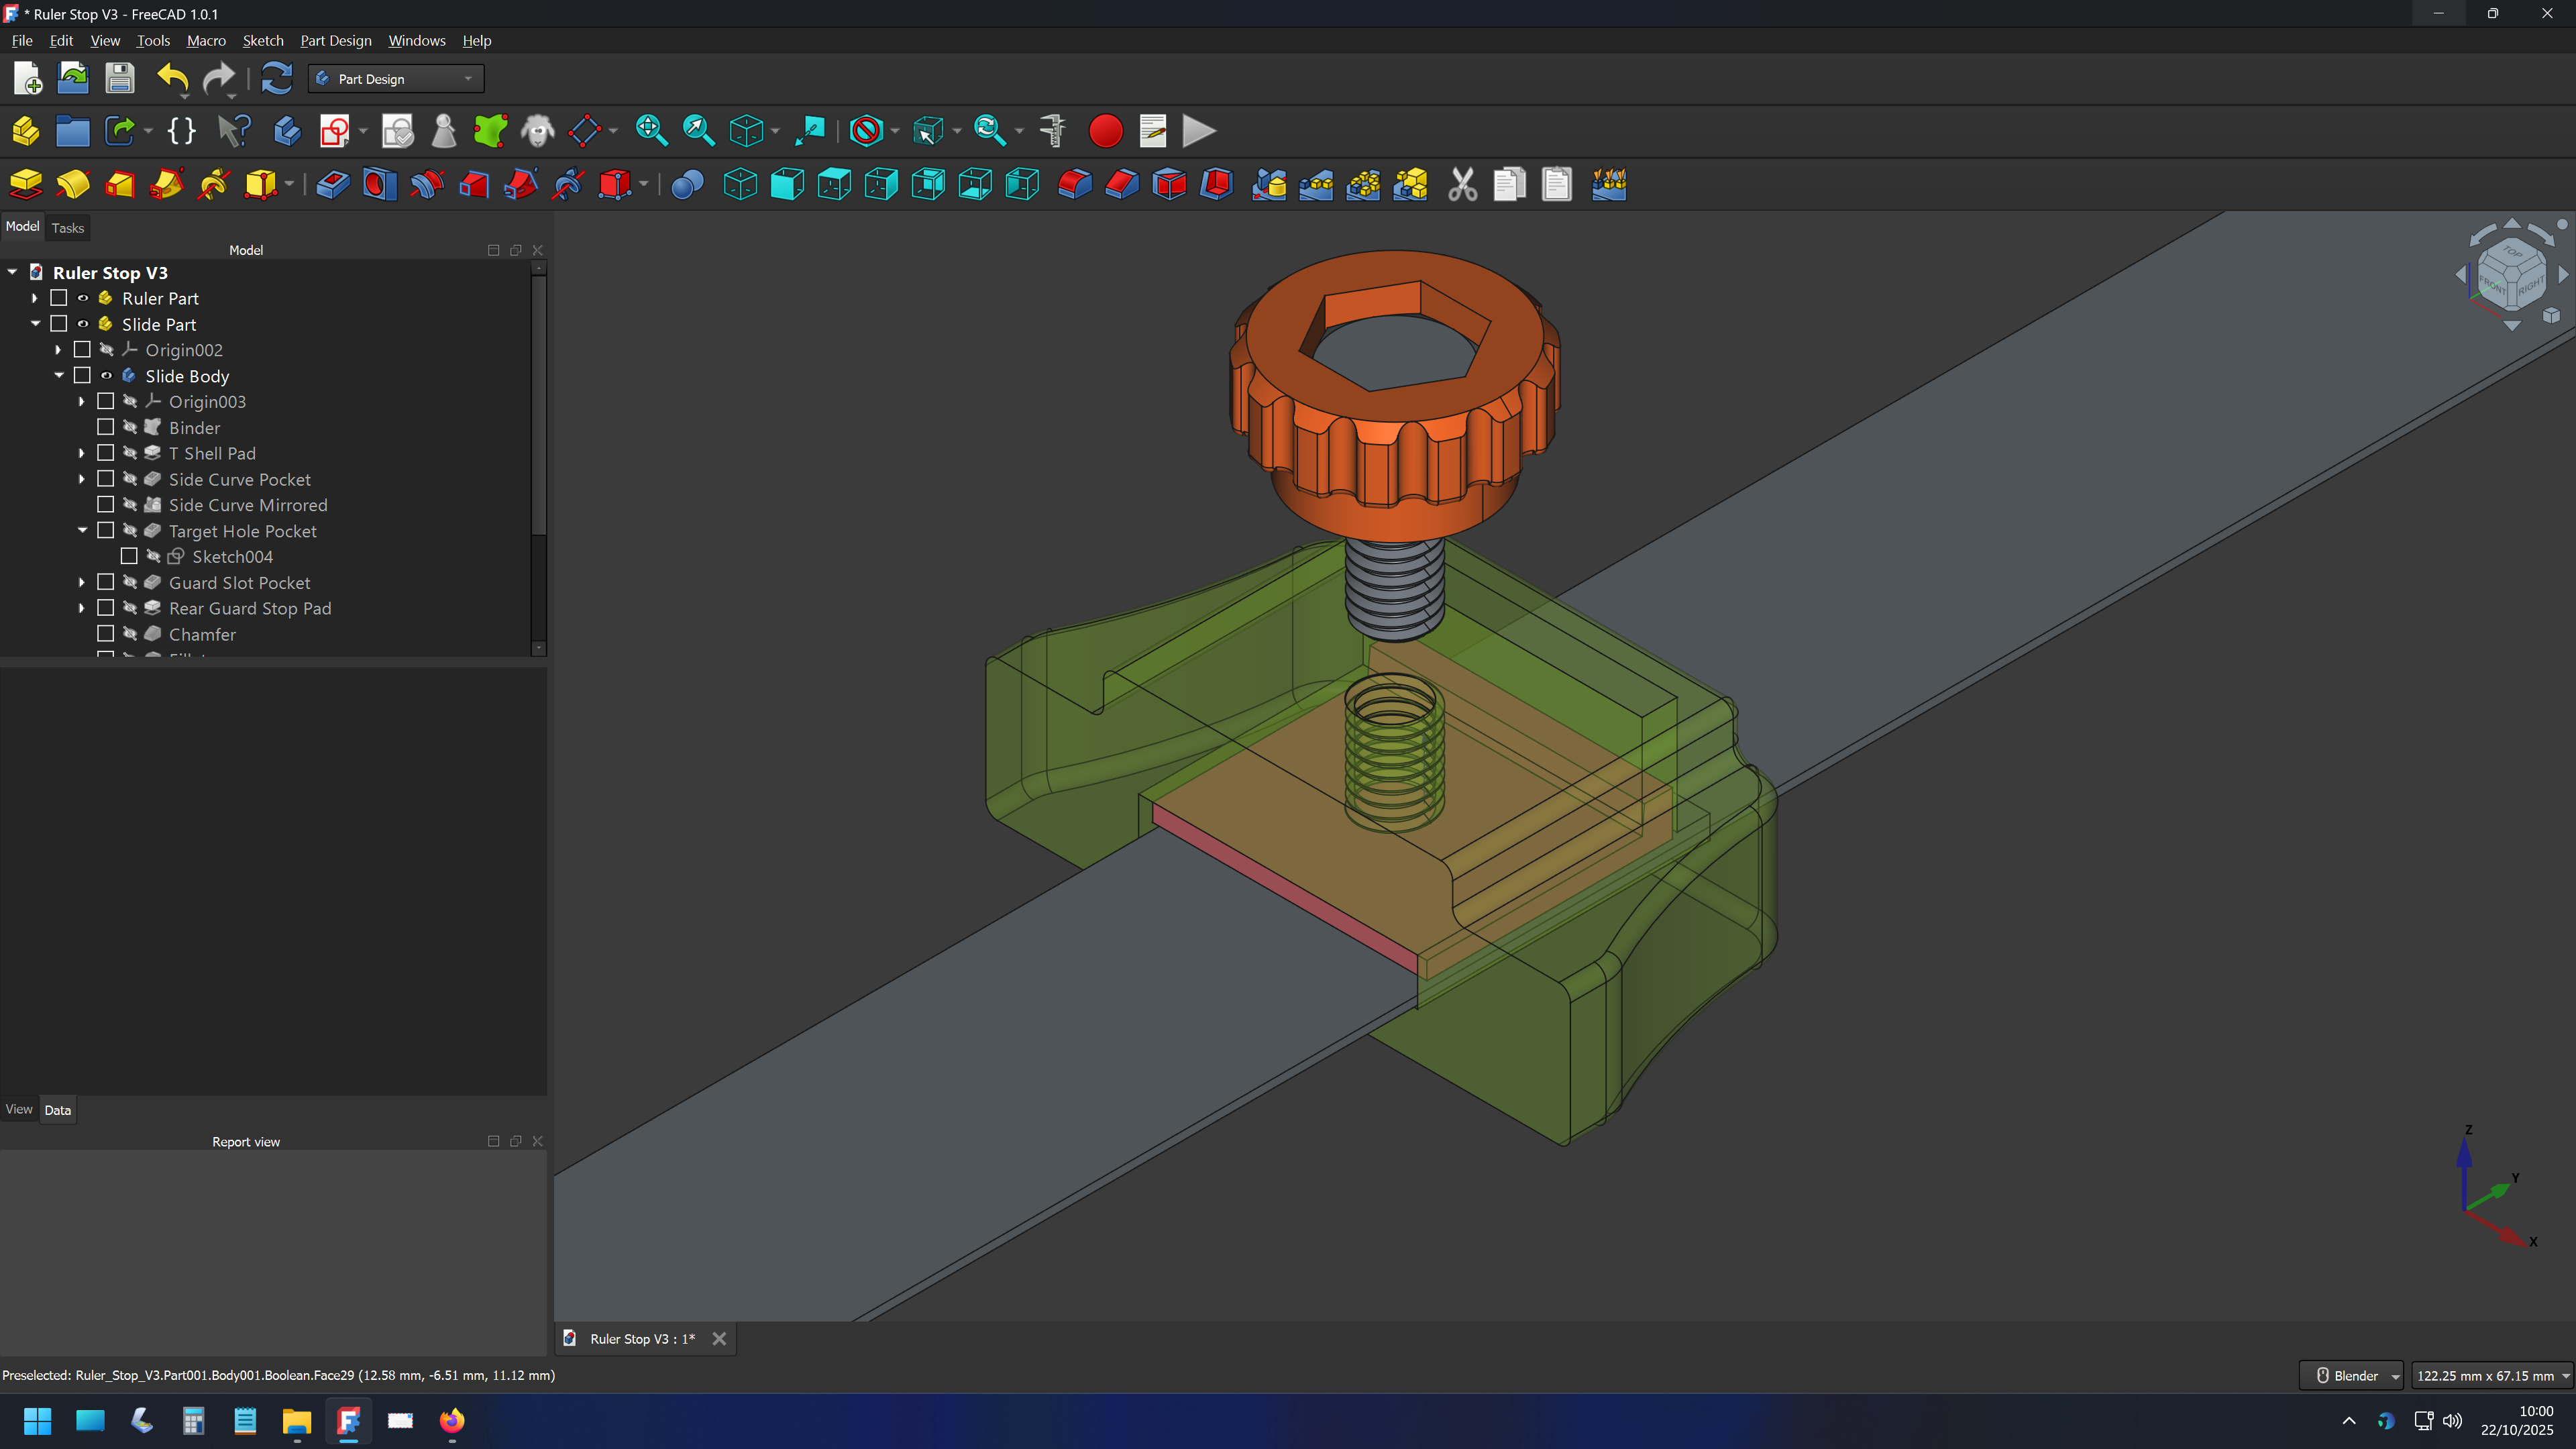
Task: Click the Pocket tool icon
Action: click(x=333, y=184)
